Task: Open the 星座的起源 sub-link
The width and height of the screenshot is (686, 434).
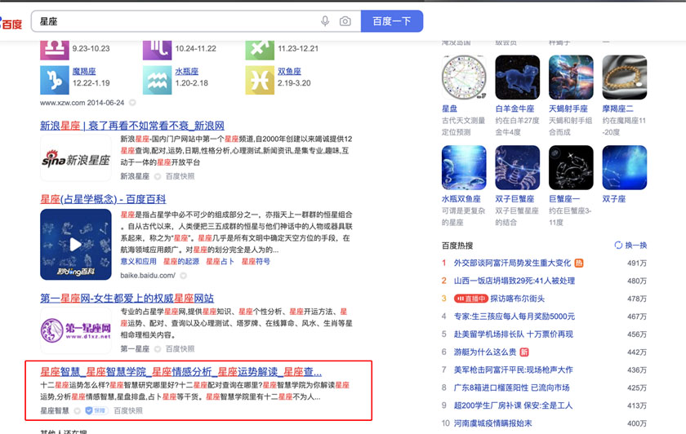Action: (x=181, y=261)
